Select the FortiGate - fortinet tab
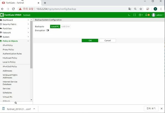 [20, 3]
